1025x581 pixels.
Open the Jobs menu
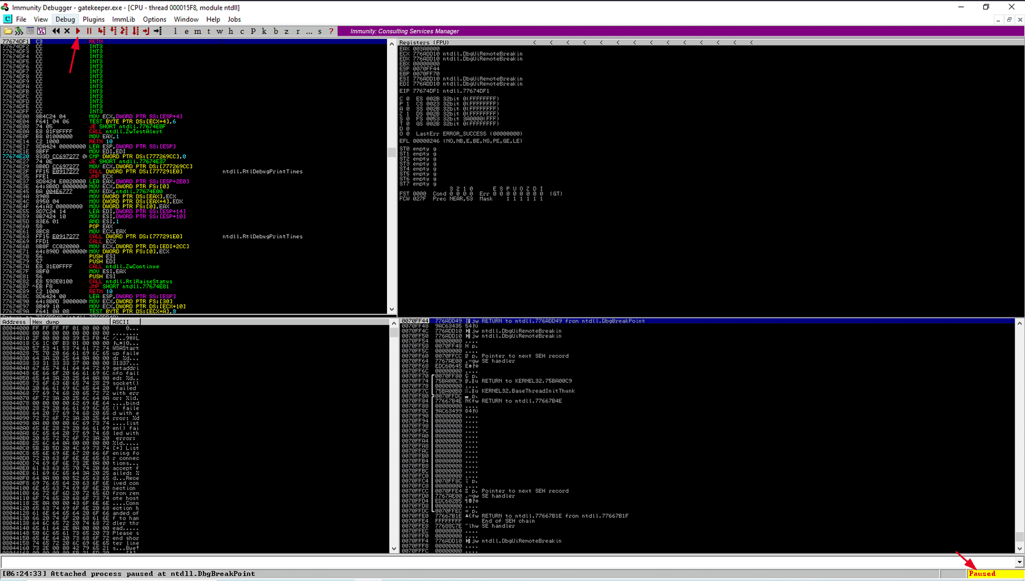point(234,19)
